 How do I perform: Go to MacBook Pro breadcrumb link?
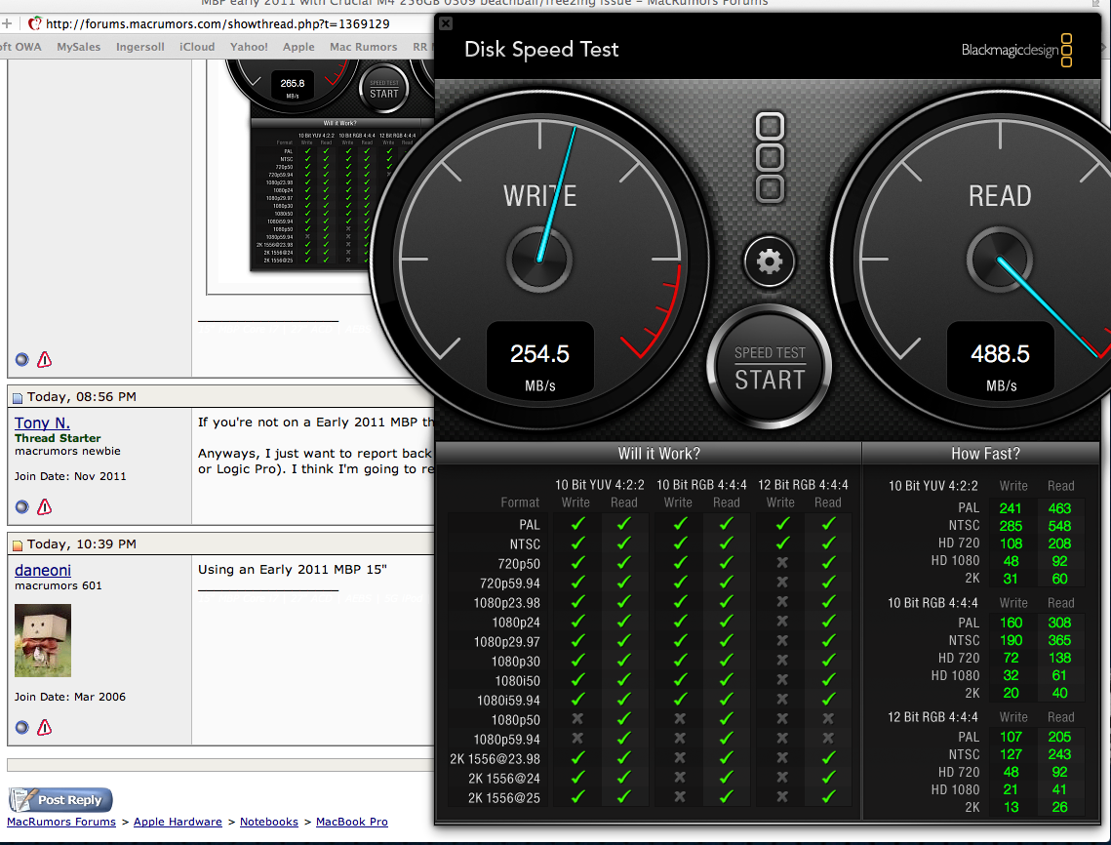pyautogui.click(x=352, y=822)
